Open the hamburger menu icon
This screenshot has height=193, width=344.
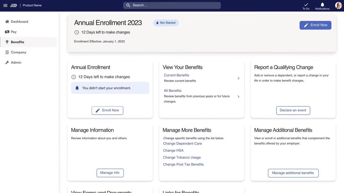tap(5, 5)
